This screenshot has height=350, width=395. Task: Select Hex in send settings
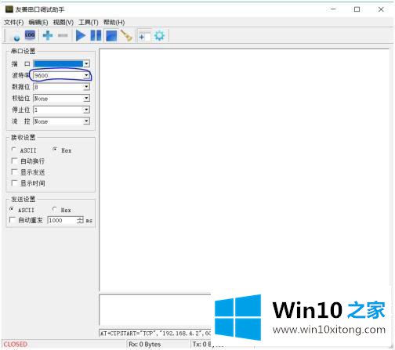click(x=61, y=210)
